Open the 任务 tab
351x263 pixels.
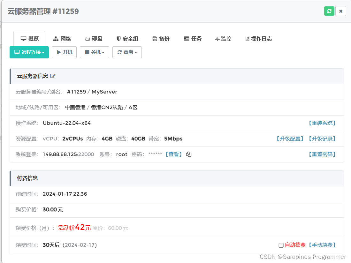[193, 39]
